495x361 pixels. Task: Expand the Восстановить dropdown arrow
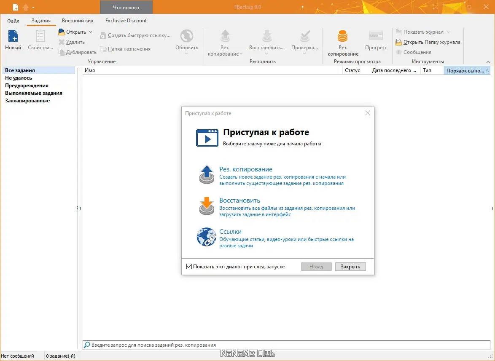[266, 53]
